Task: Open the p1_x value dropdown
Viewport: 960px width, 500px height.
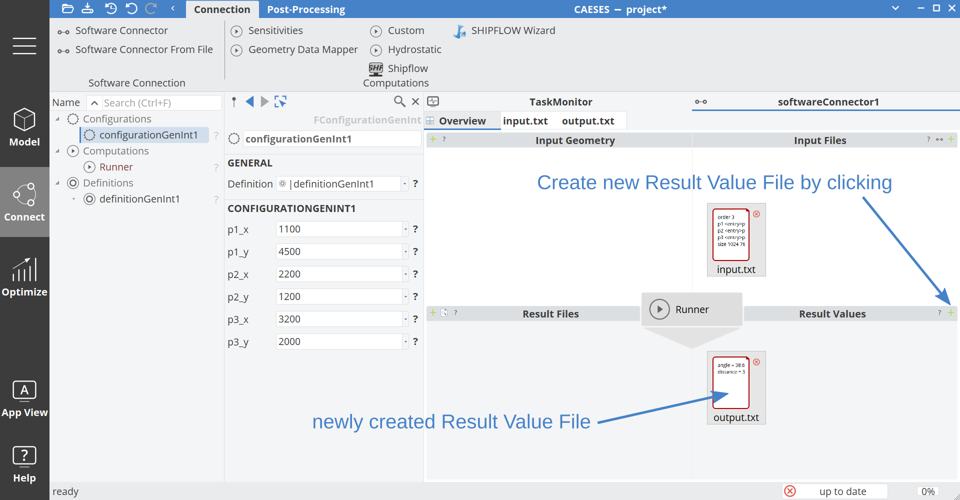Action: click(x=405, y=229)
